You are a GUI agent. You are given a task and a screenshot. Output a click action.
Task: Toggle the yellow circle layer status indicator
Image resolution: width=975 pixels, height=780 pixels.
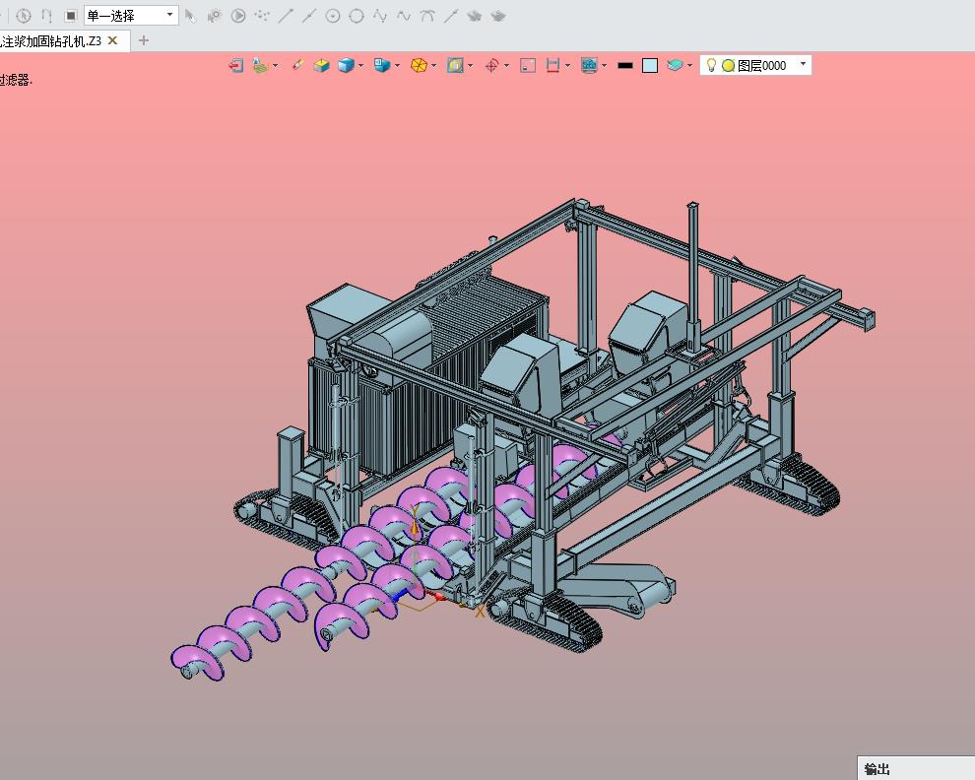click(x=728, y=65)
